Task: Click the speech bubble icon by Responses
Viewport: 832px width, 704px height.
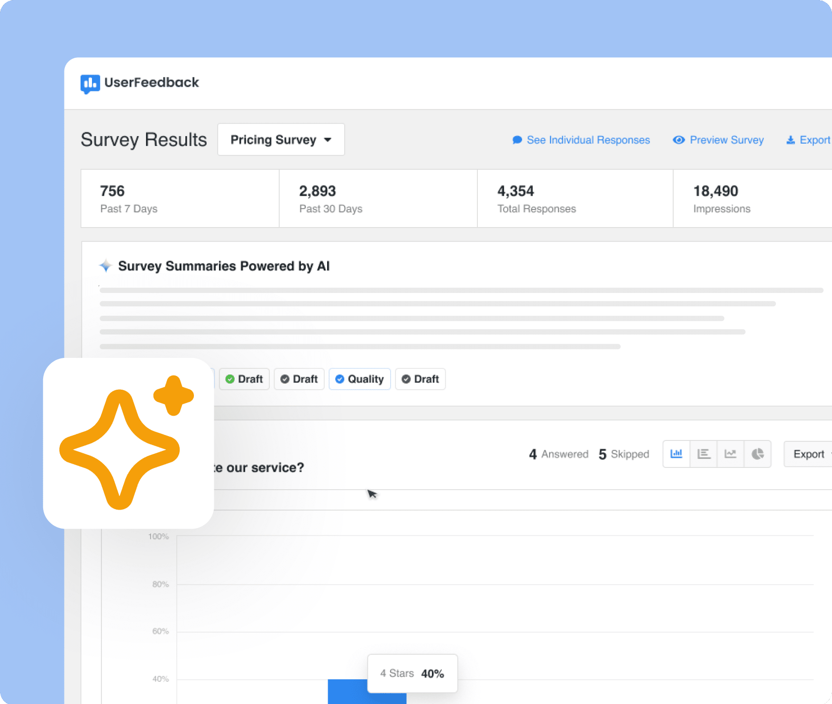Action: [517, 140]
